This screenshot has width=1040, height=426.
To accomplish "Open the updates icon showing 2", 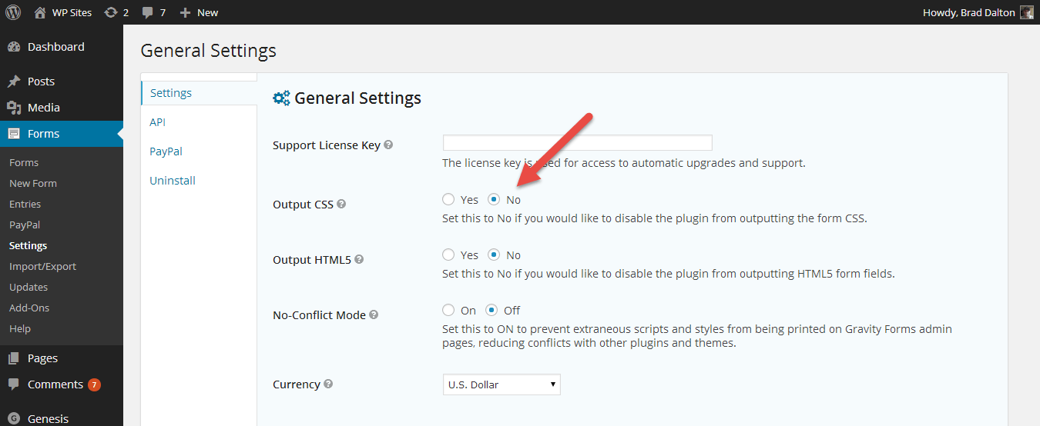I will [112, 12].
